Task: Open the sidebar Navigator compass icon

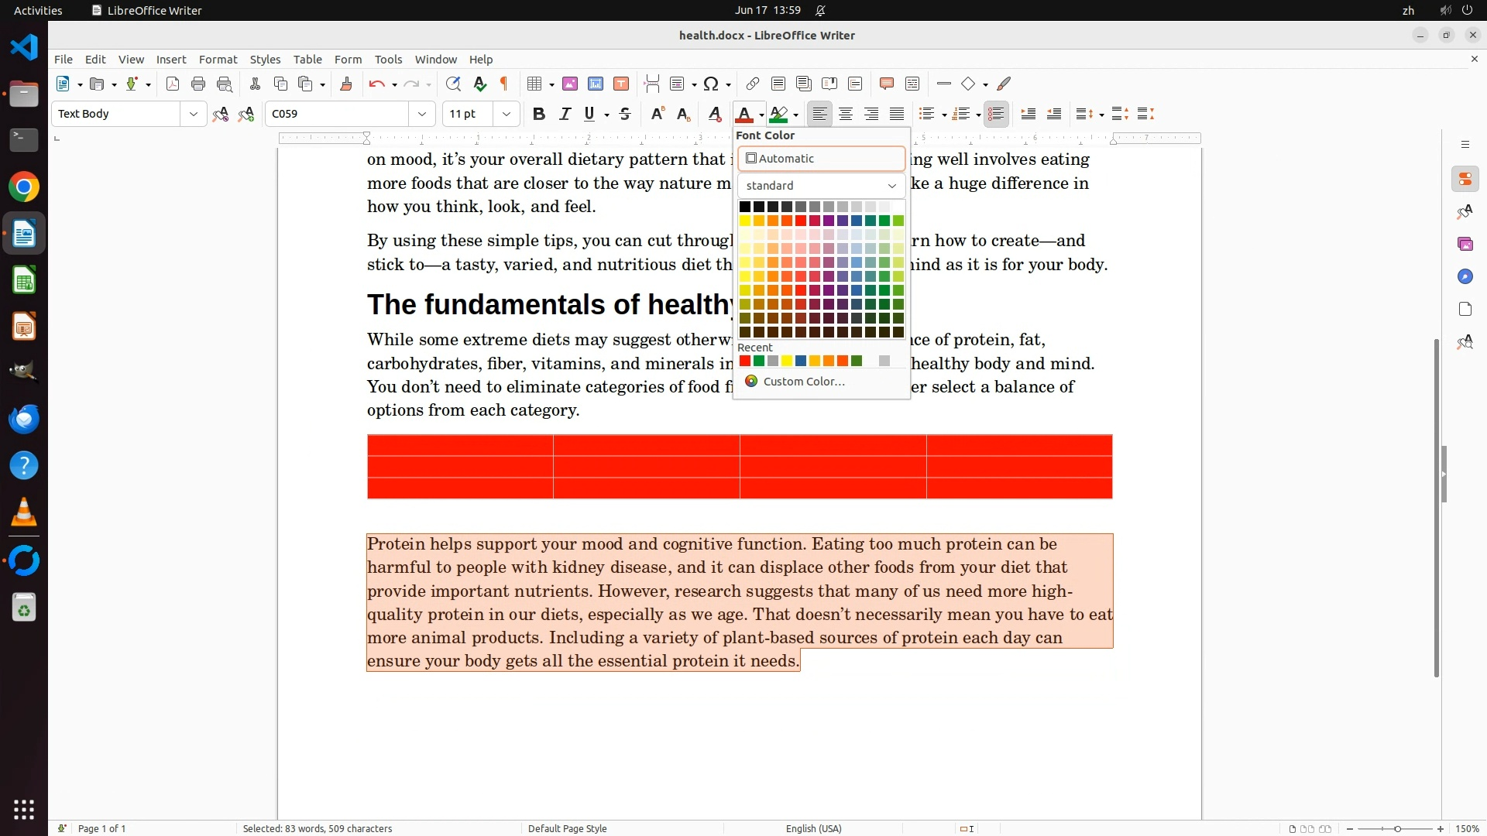Action: [1465, 276]
